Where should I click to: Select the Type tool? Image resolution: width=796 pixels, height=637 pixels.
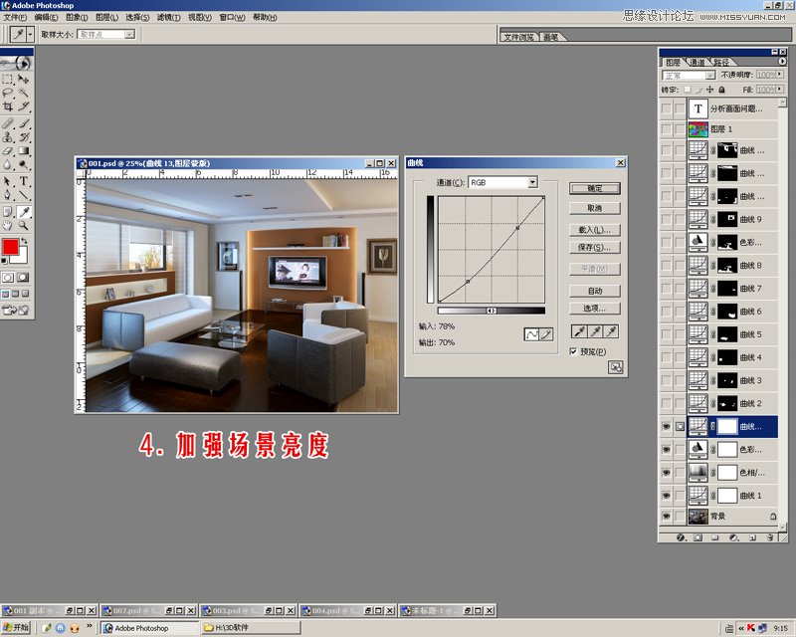click(x=23, y=181)
